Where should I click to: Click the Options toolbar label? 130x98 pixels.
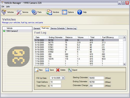click(x=71, y=12)
